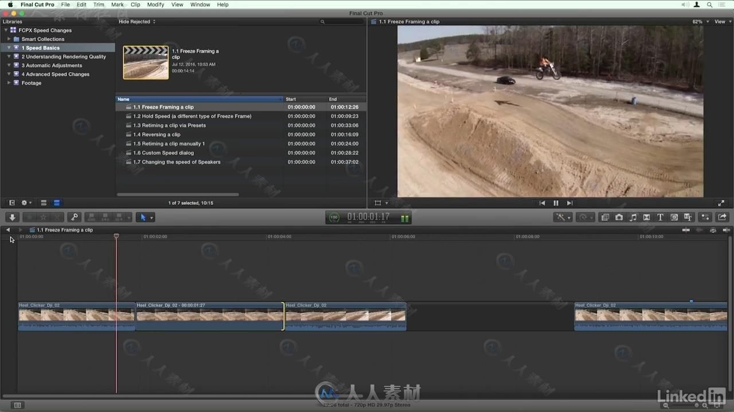Pause playback in the viewer
This screenshot has width=734, height=412.
point(556,203)
